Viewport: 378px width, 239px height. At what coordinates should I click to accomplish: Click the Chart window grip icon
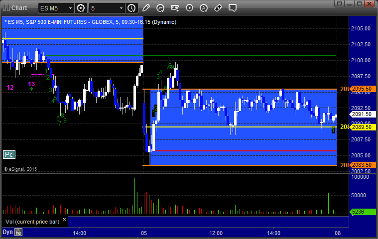coord(6,7)
